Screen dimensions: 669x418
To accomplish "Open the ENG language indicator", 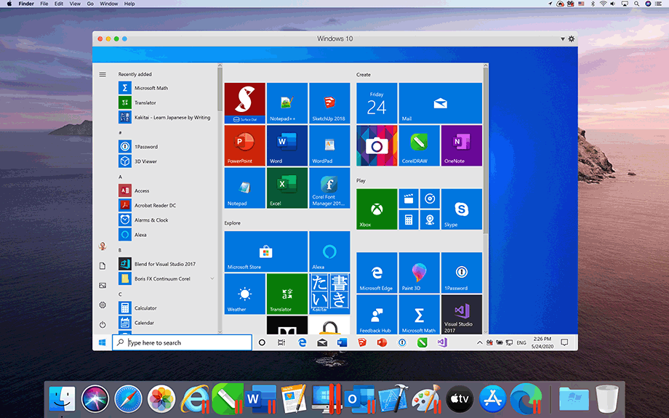I will point(521,342).
